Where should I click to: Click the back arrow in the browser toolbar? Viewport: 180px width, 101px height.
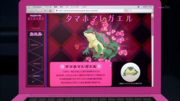pyautogui.click(x=30, y=11)
